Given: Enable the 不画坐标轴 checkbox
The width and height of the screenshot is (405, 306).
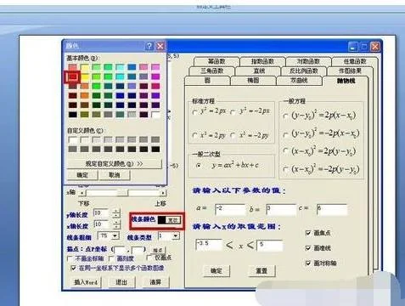Looking at the screenshot, I should (x=70, y=258).
